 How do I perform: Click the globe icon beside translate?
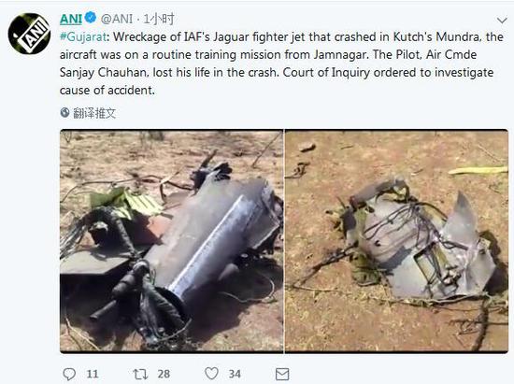point(64,112)
